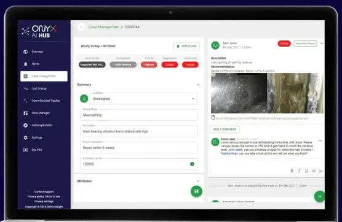
Task: Open the Terms of use link
Action: [x=52, y=197]
